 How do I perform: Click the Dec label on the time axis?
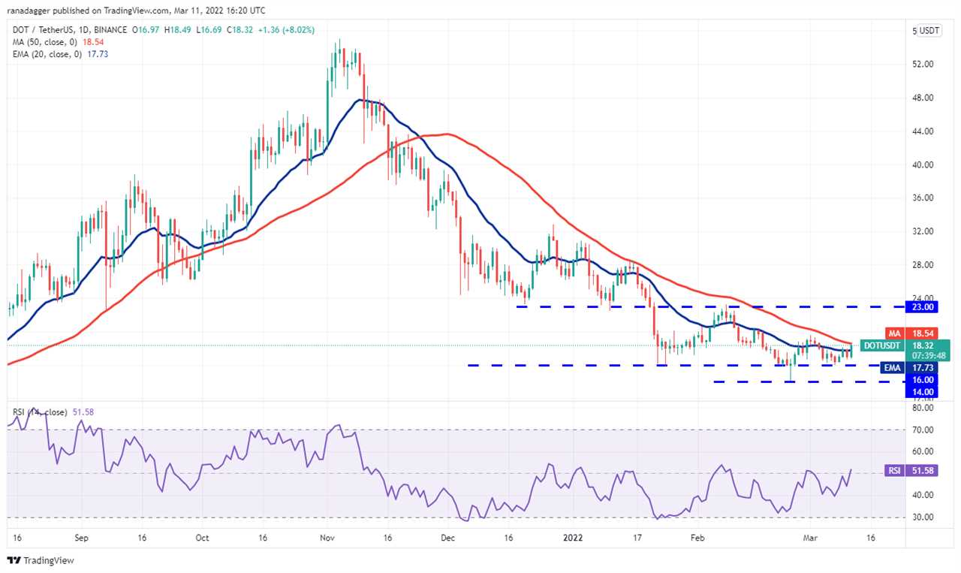tap(447, 538)
